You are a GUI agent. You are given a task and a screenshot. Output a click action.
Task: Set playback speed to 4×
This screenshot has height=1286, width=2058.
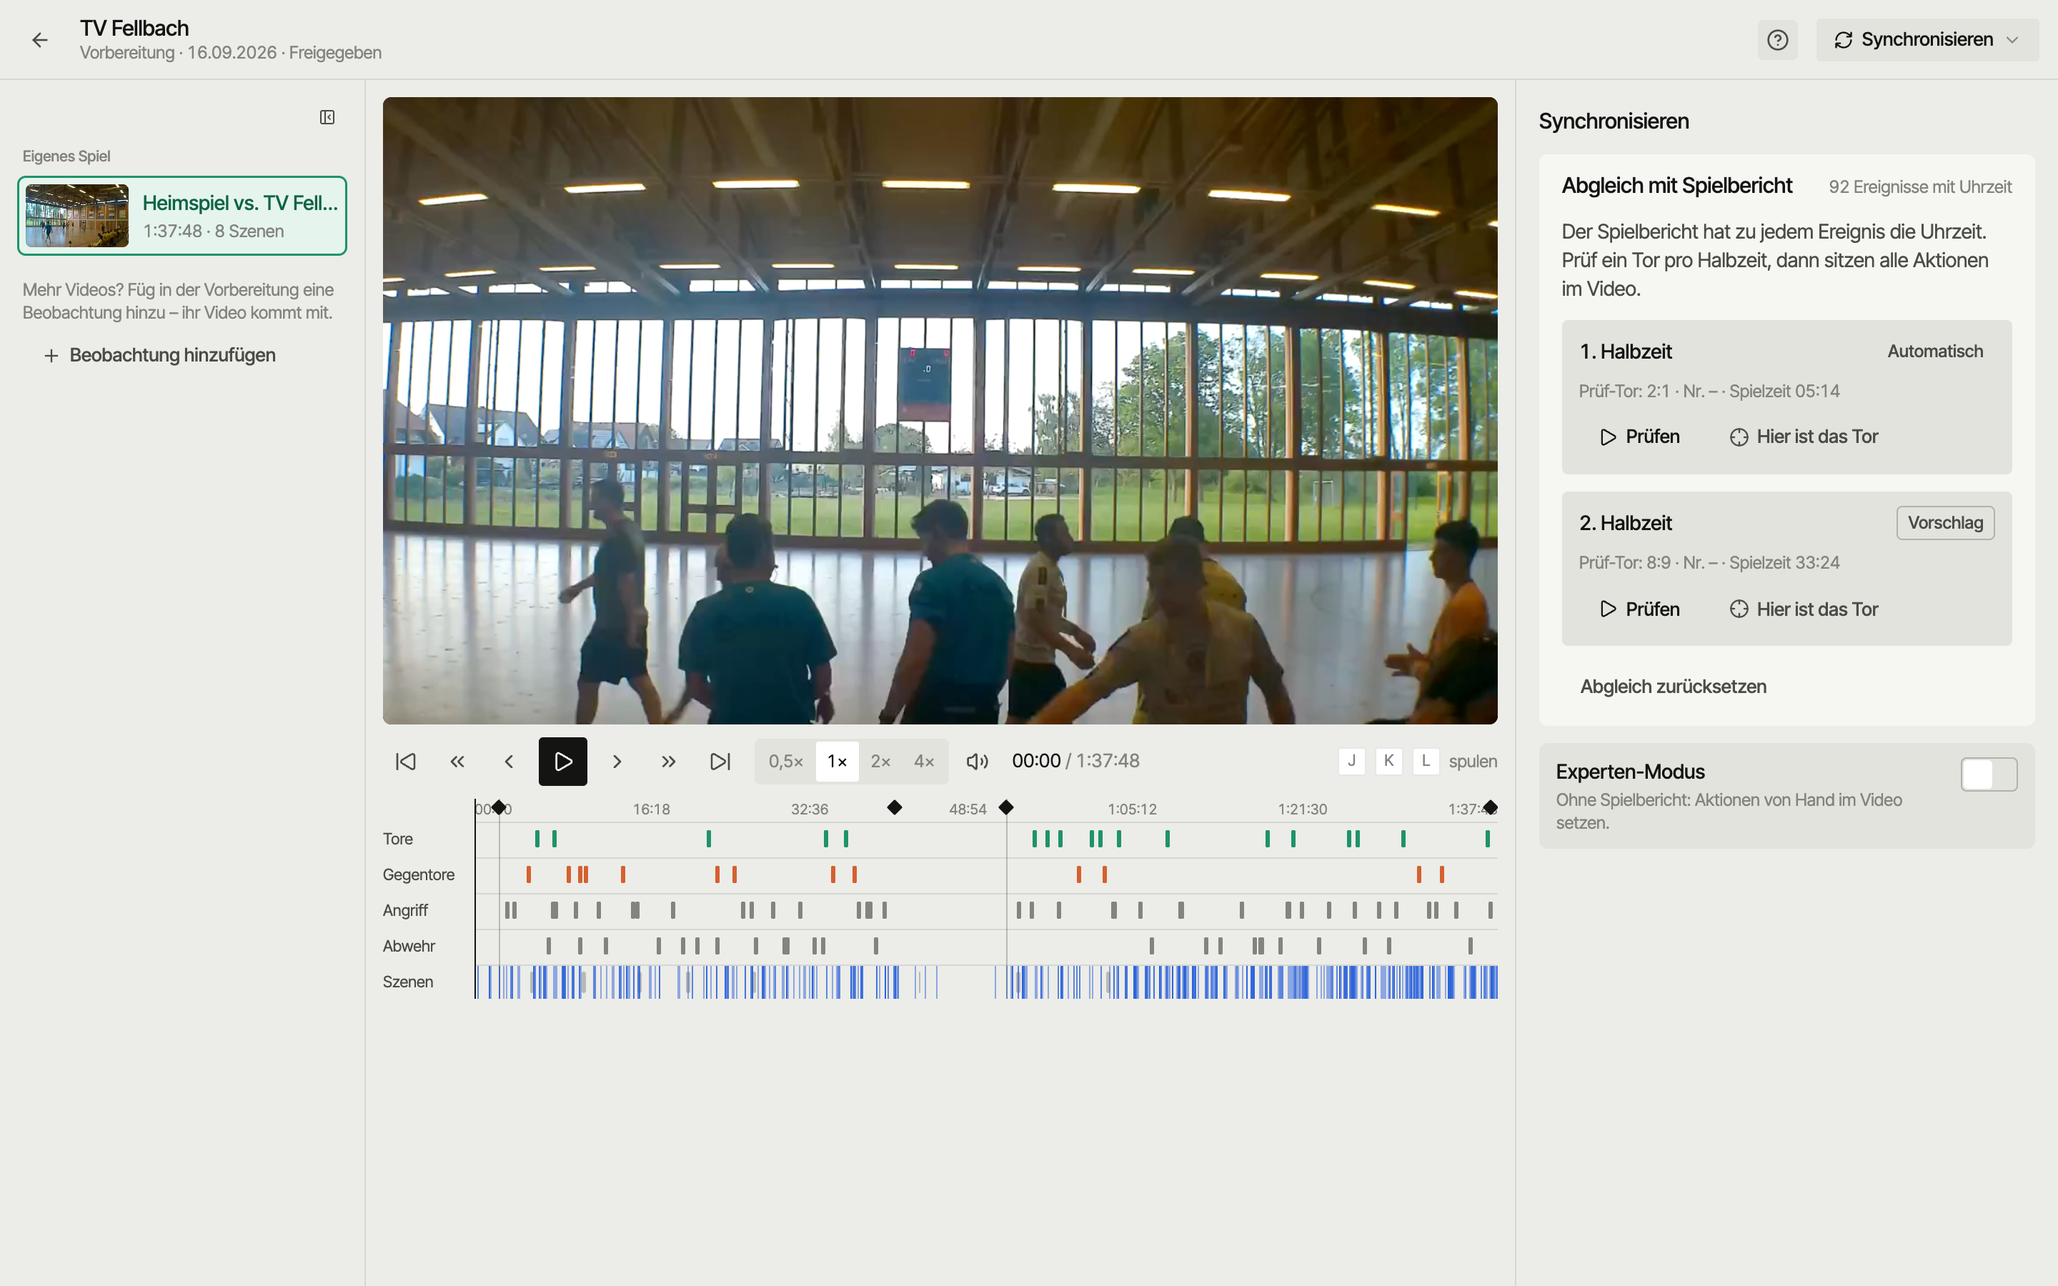click(923, 761)
